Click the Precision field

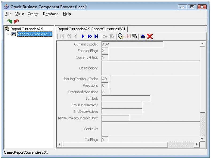pyautogui.click(x=105, y=86)
